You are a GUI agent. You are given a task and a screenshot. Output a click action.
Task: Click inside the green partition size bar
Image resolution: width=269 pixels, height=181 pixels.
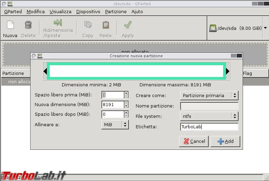[136, 71]
